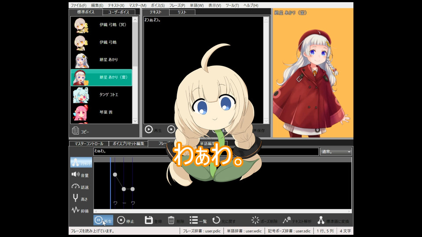Open the テキスト(X) menu
Image resolution: width=422 pixels, height=237 pixels.
tap(116, 5)
